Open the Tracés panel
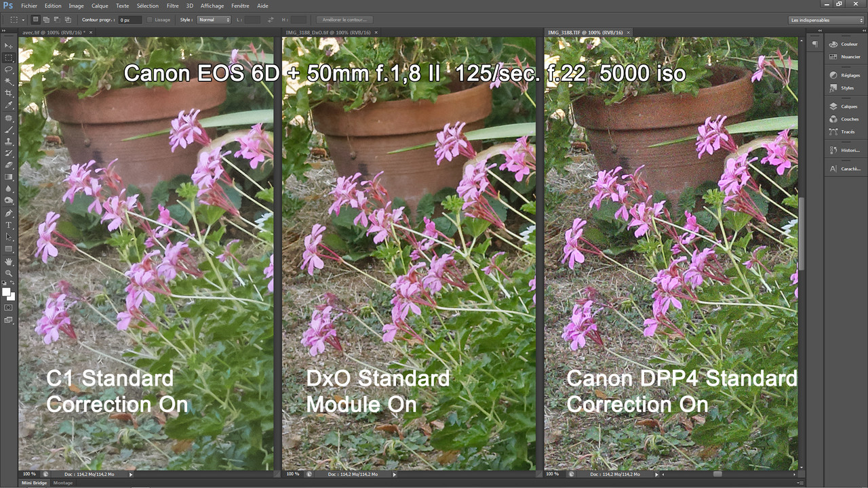Image resolution: width=868 pixels, height=488 pixels. click(844, 131)
